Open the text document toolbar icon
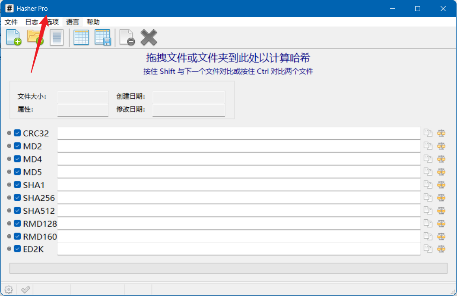Viewport: 457px width, 296px height. coord(57,37)
